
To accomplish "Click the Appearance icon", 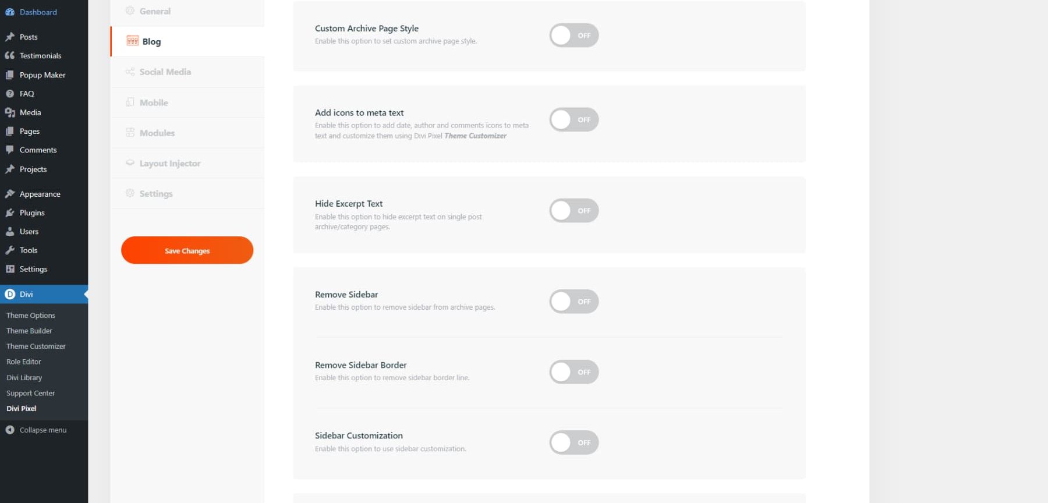I will pos(10,193).
